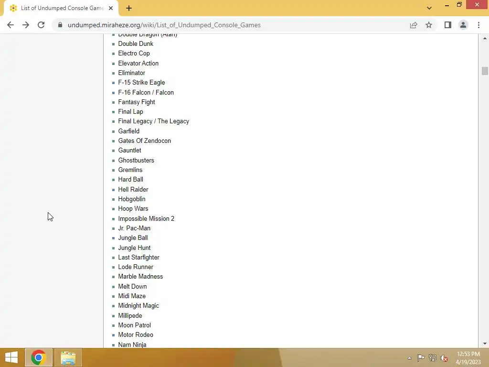
Task: Open the Chrome profile menu
Action: click(x=463, y=25)
